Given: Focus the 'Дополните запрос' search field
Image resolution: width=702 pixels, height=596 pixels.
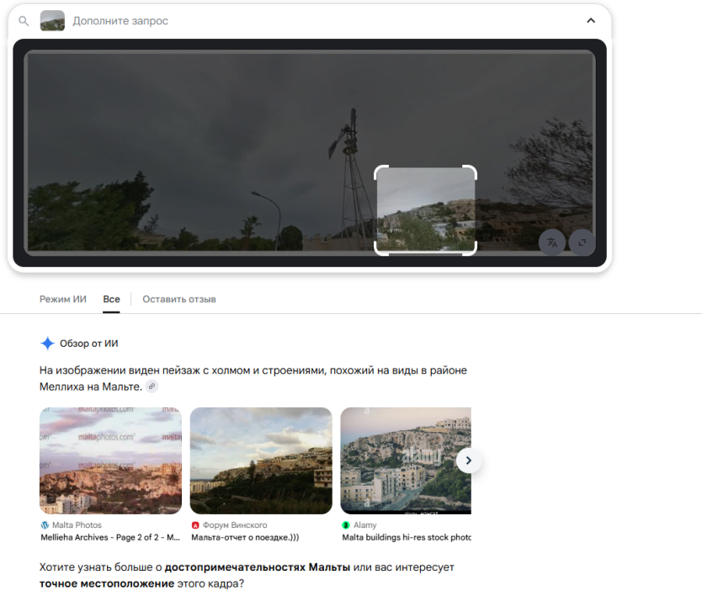Looking at the screenshot, I should tap(120, 20).
